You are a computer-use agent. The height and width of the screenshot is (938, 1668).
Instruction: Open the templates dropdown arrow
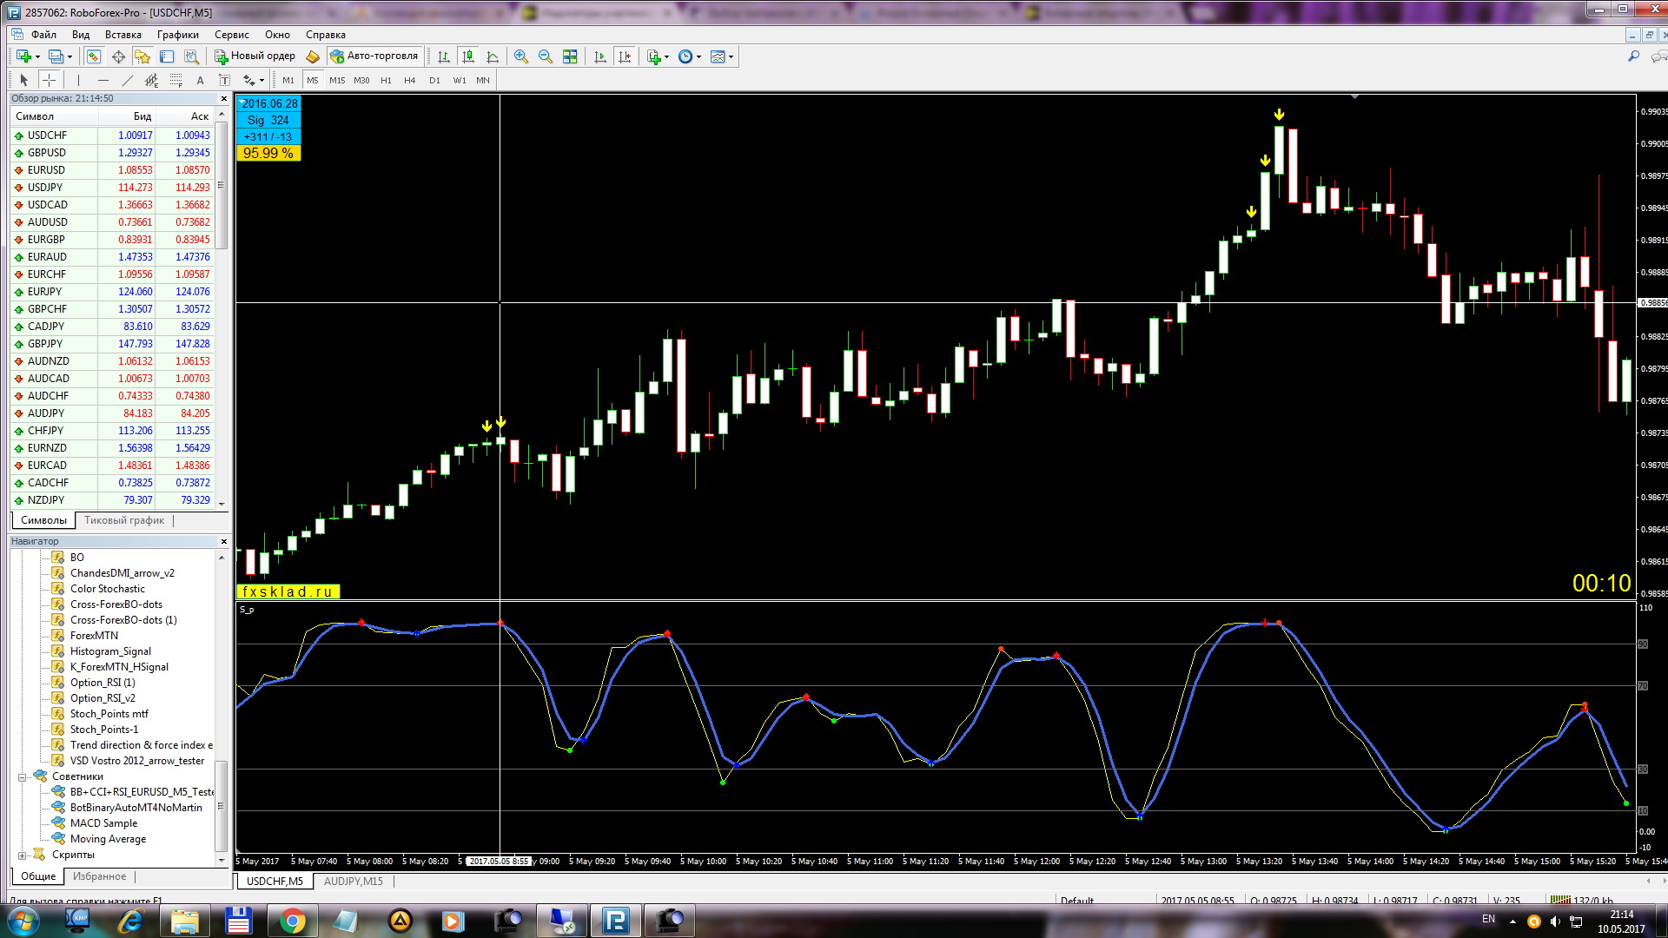click(x=731, y=56)
